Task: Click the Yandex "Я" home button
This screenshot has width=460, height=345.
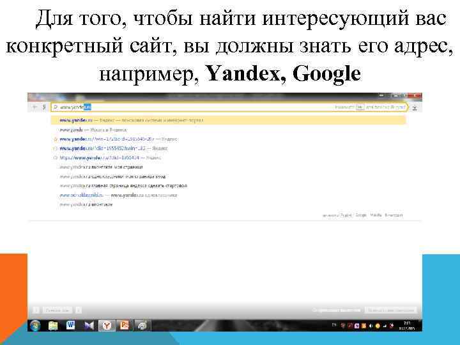Action: click(x=44, y=107)
